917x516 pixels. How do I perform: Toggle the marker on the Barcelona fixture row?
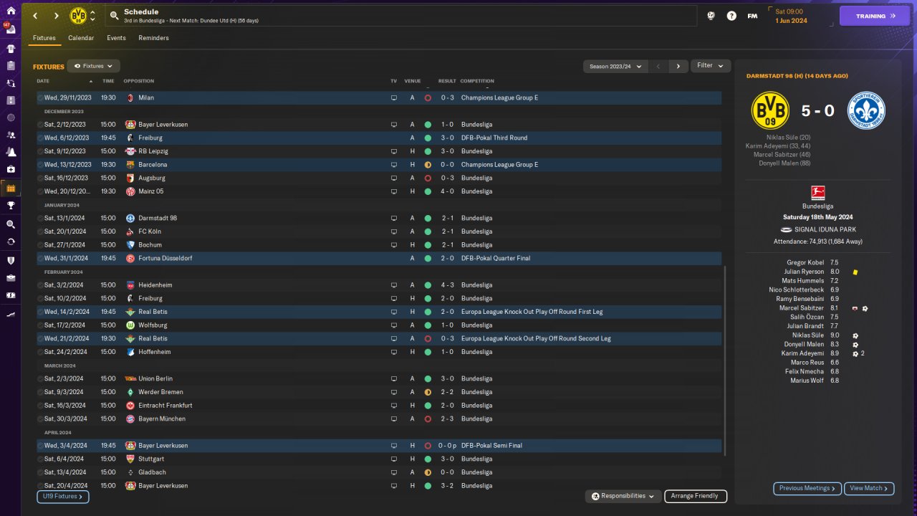[40, 164]
